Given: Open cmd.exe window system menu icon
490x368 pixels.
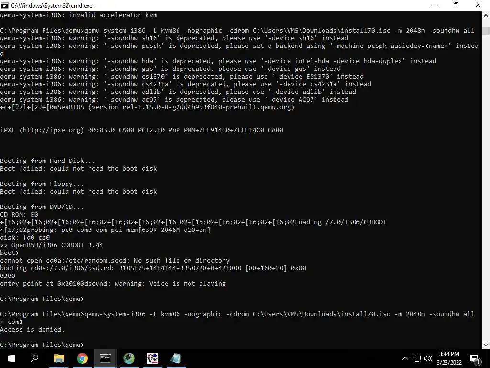Looking at the screenshot, I should 5,5.
